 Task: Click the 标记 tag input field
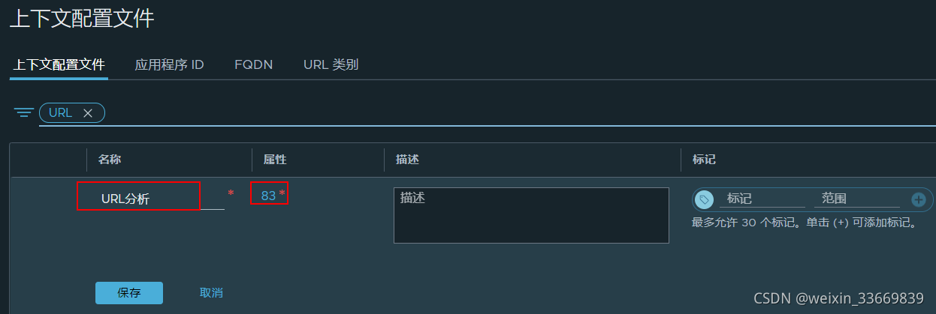pos(762,199)
